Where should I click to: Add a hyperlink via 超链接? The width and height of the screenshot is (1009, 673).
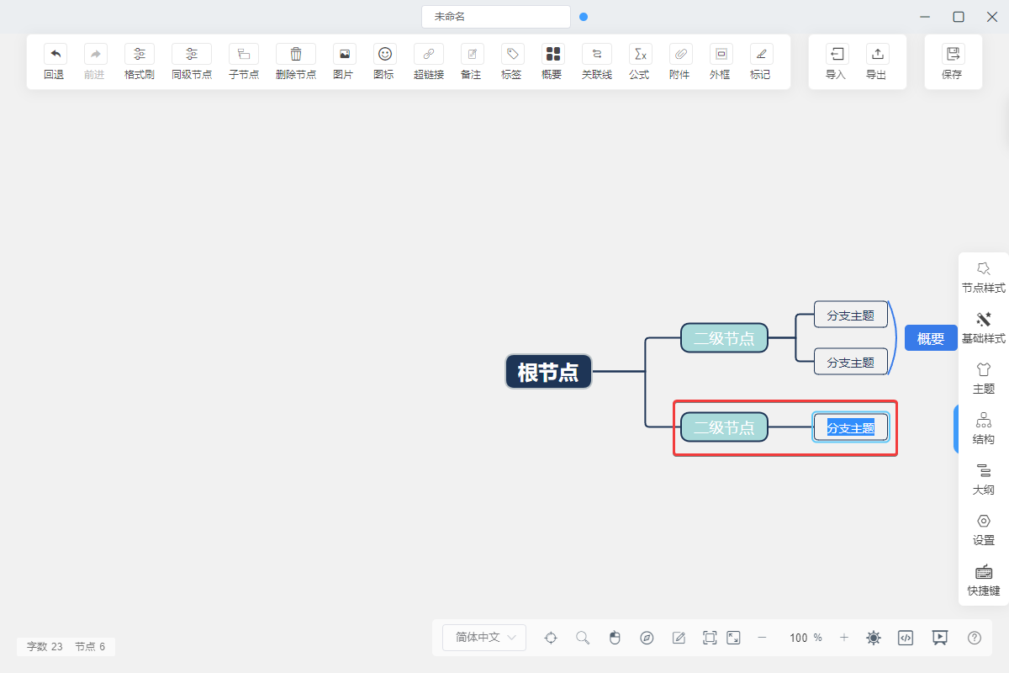pos(428,61)
